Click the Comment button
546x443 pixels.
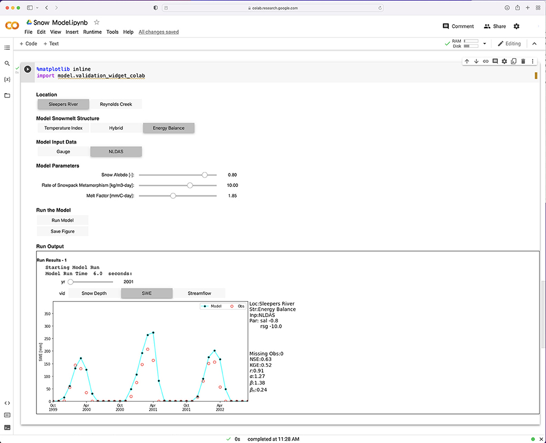tap(458, 26)
